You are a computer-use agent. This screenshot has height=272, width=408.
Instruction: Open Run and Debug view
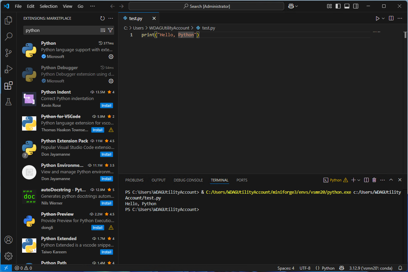8,69
